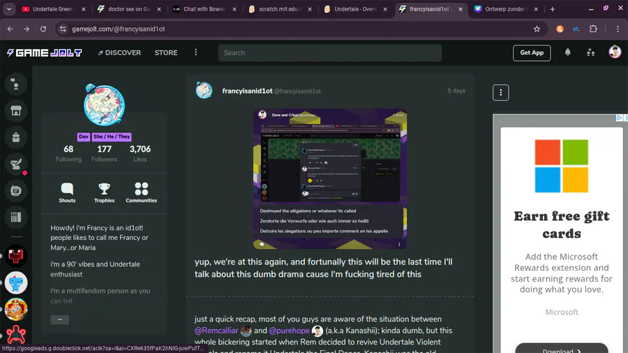View the 68 Following list
Image resolution: width=628 pixels, height=353 pixels.
(x=68, y=153)
